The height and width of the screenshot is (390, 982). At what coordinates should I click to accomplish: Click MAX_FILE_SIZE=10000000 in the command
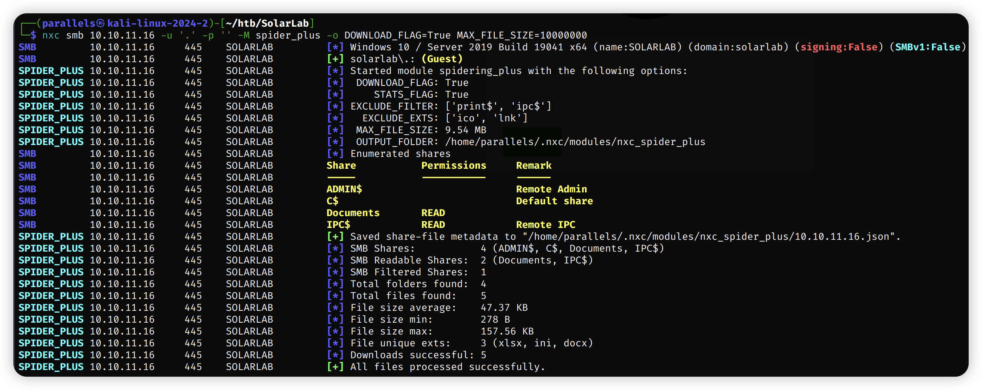click(x=522, y=35)
